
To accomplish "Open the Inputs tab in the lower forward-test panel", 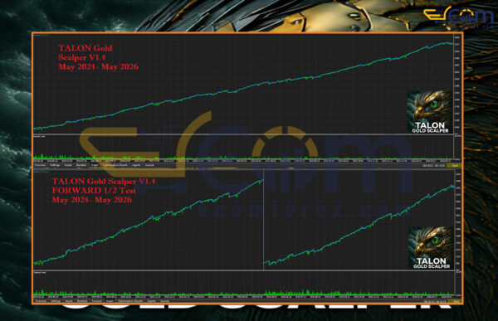I will tap(69, 301).
